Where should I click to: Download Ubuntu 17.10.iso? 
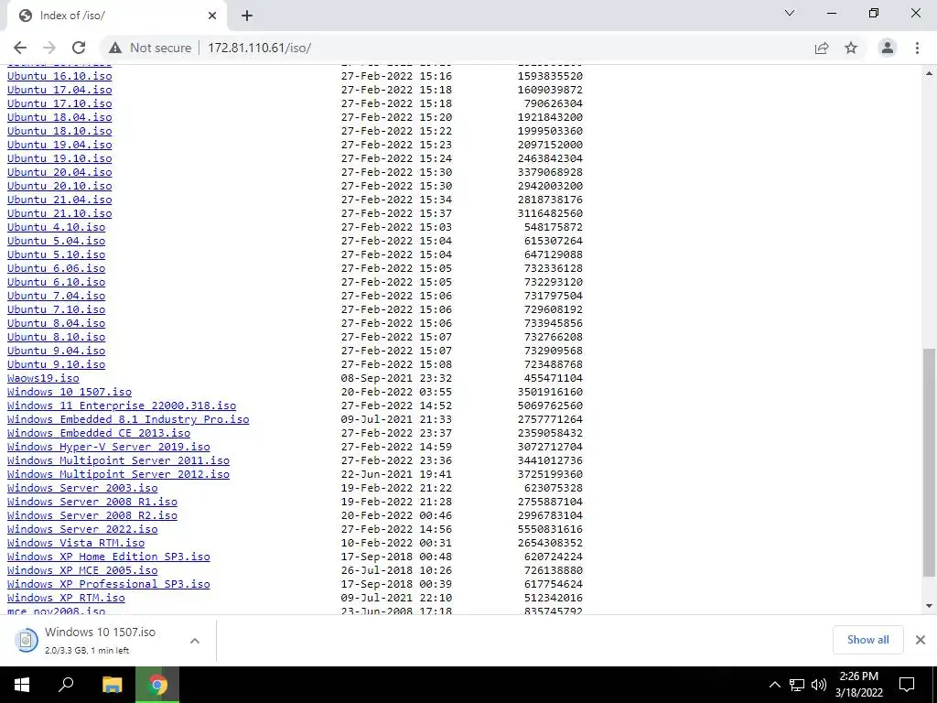point(59,103)
